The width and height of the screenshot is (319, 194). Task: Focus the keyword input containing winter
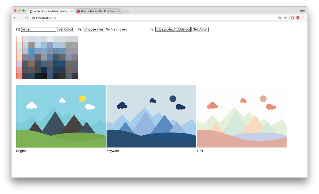[x=39, y=29]
